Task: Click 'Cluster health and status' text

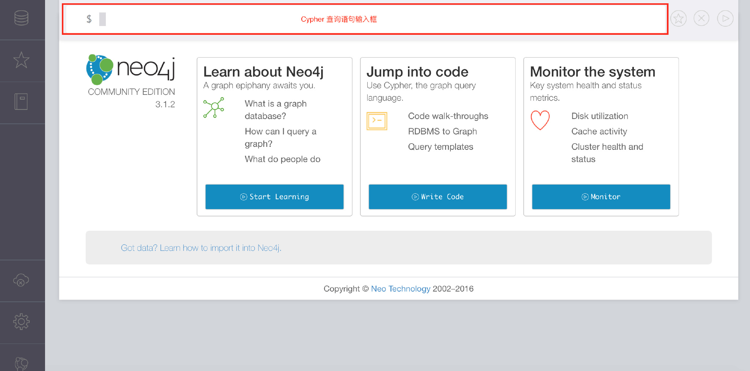Action: tap(607, 153)
